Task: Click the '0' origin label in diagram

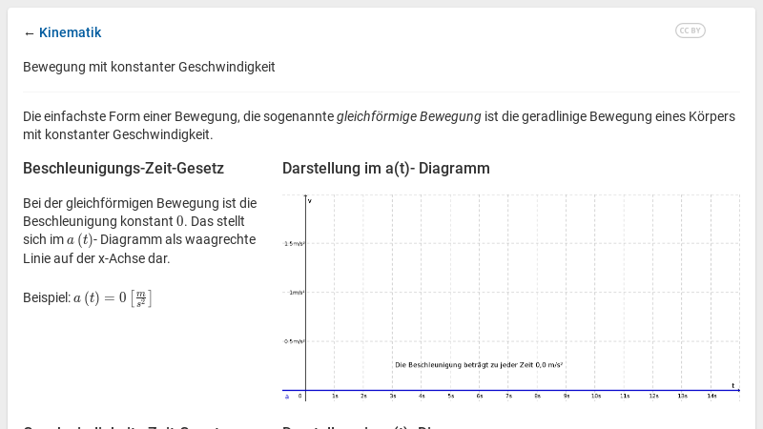Action: click(299, 396)
